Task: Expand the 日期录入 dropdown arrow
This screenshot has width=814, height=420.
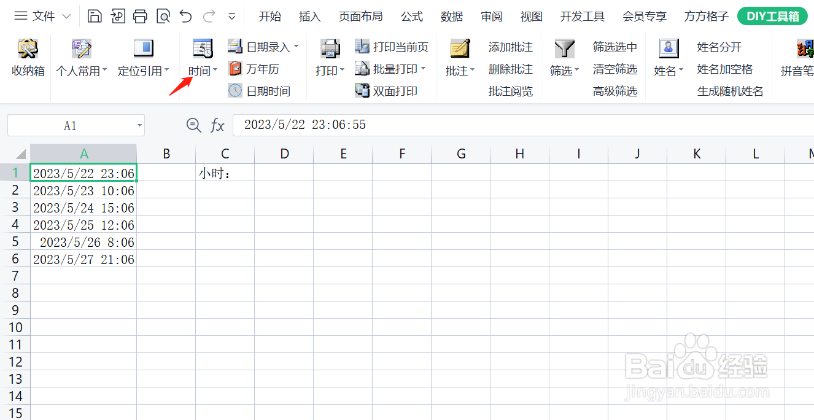Action: tap(296, 46)
